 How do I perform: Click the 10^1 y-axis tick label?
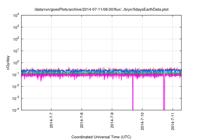tap(16, 51)
